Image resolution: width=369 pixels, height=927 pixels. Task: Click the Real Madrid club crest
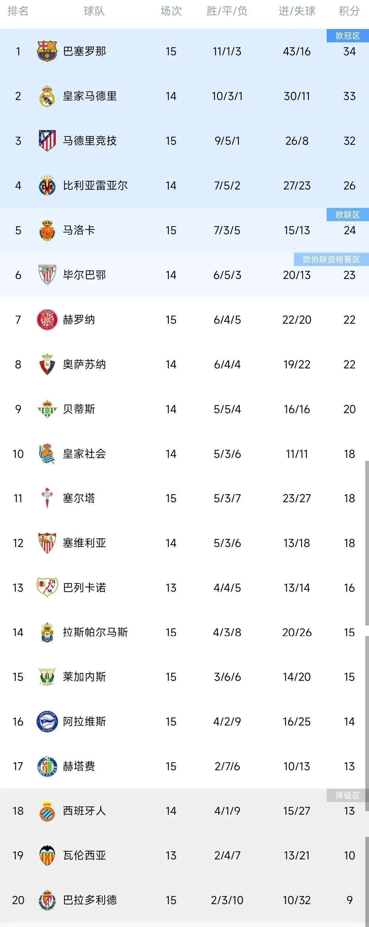[47, 96]
